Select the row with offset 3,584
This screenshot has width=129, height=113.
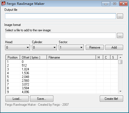tap(62, 88)
